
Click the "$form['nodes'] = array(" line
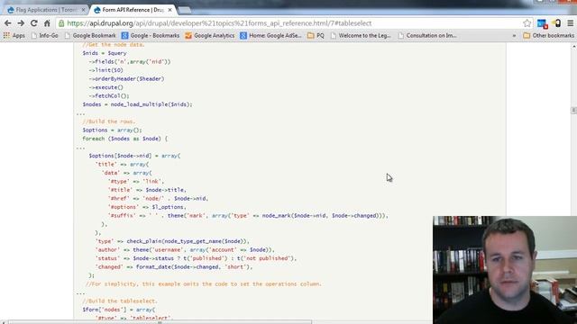click(x=119, y=310)
